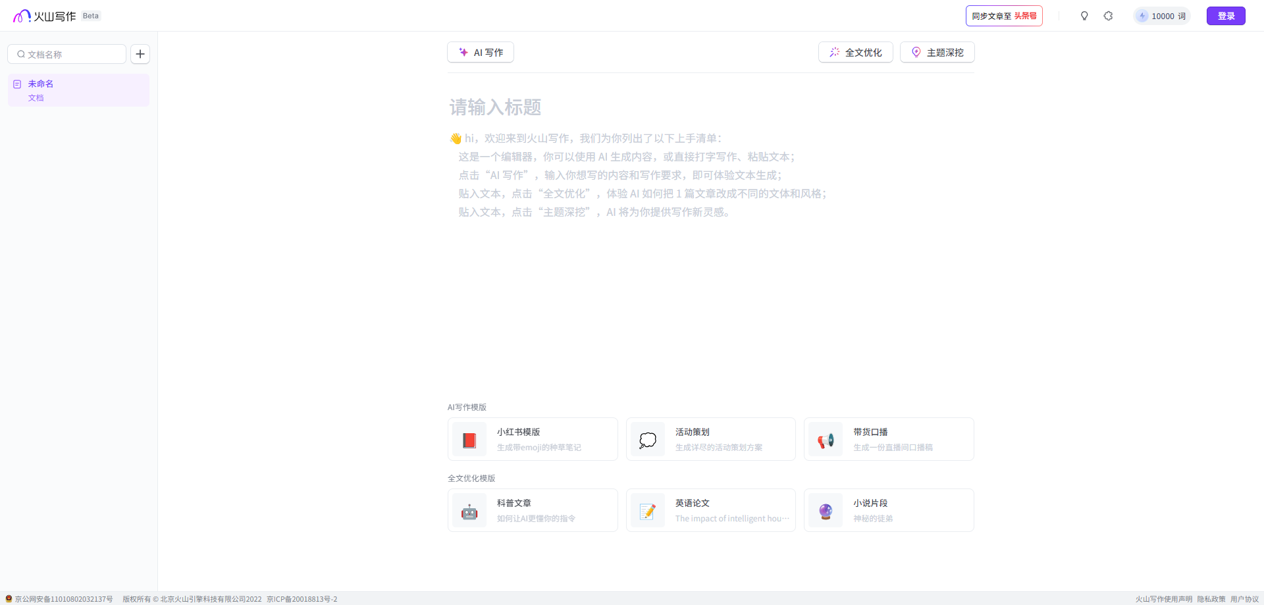This screenshot has width=1264, height=605.
Task: Open the 带货口播 template card
Action: coord(889,439)
